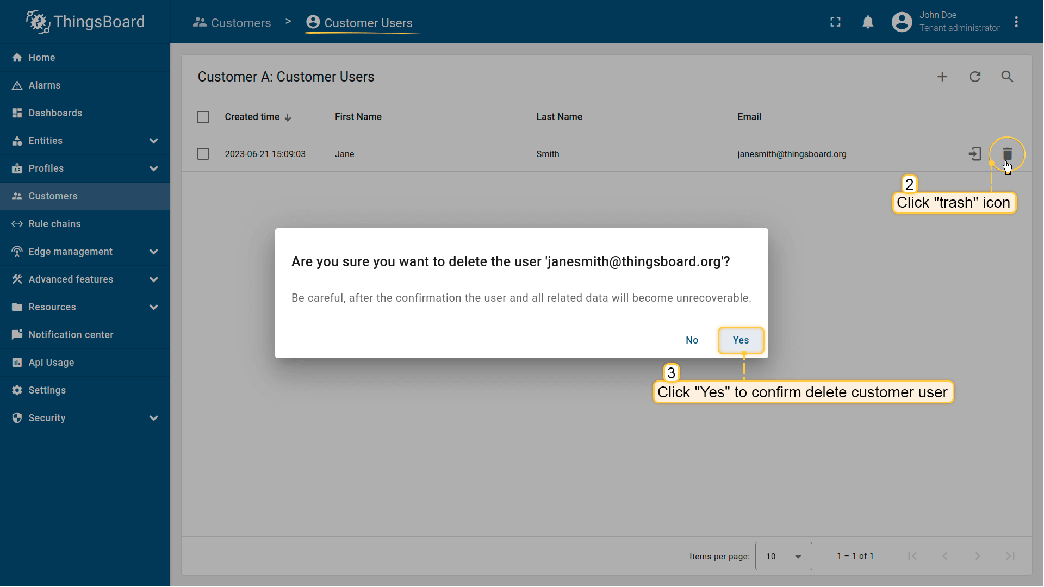Select all users with header checkbox

tap(203, 117)
